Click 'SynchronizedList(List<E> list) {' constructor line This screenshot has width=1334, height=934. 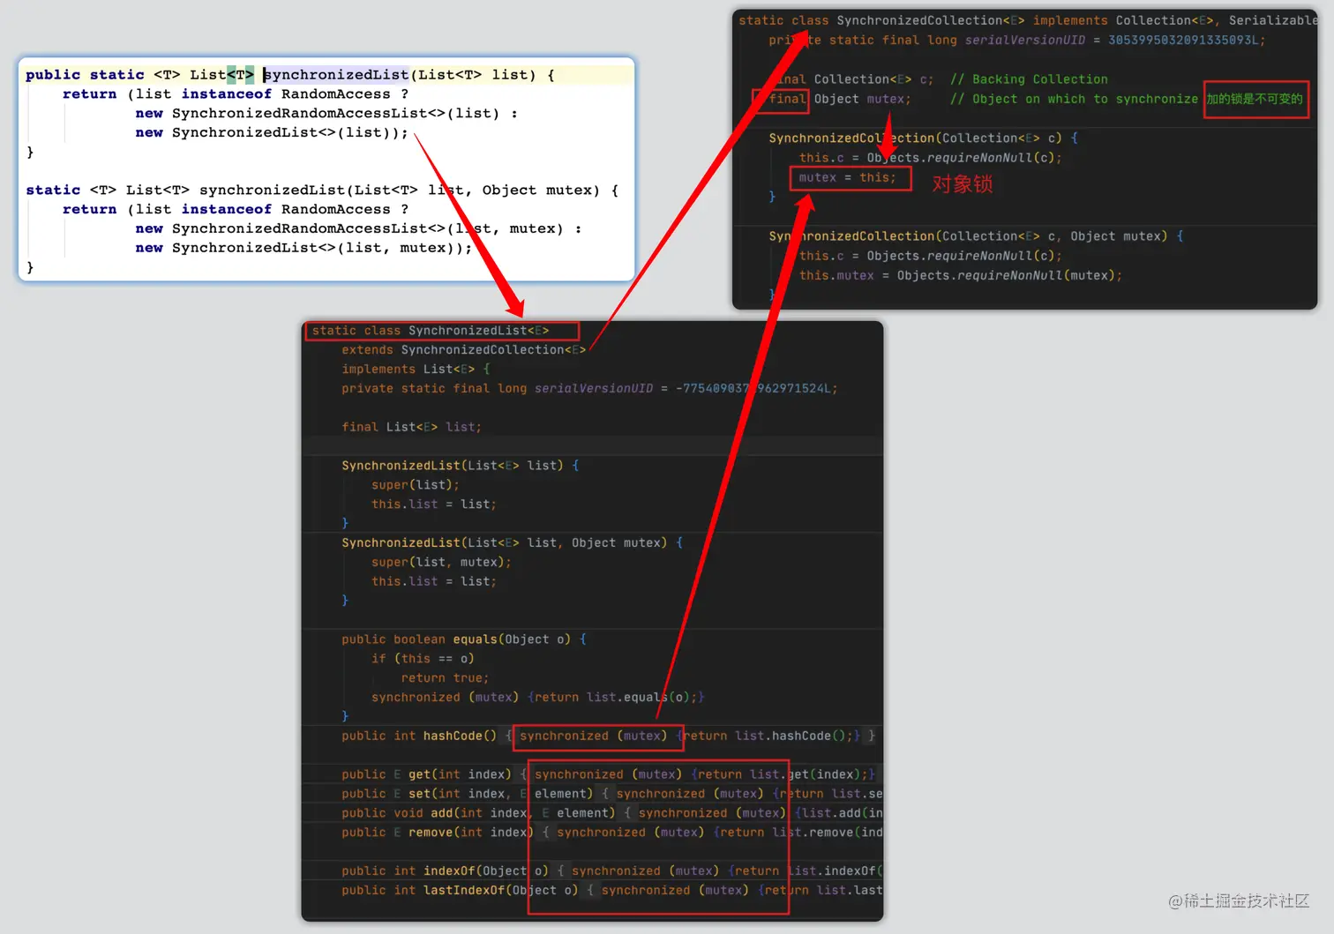coord(461,466)
